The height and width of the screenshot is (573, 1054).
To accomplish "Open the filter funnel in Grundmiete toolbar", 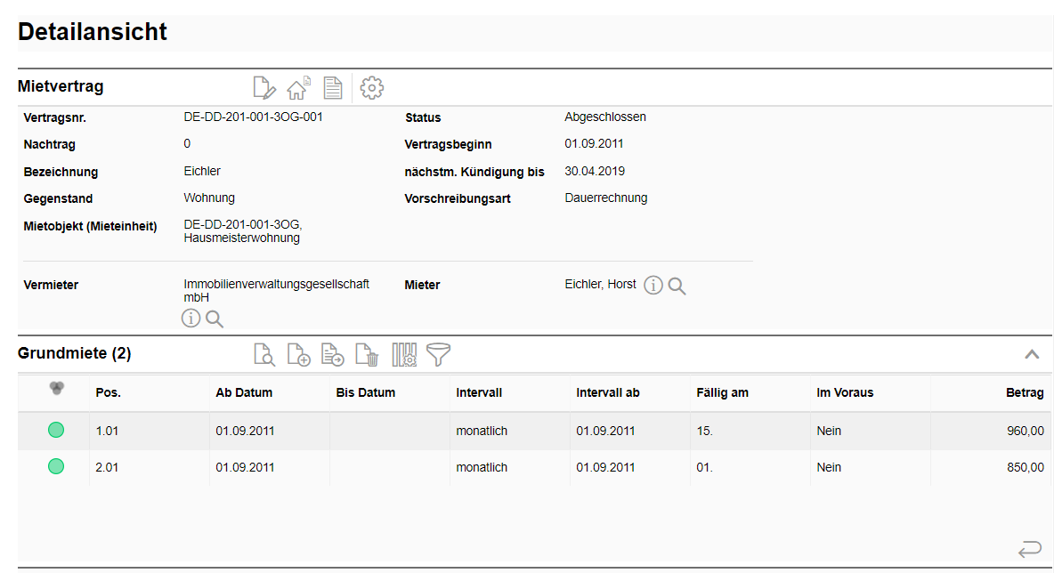I will pyautogui.click(x=438, y=355).
